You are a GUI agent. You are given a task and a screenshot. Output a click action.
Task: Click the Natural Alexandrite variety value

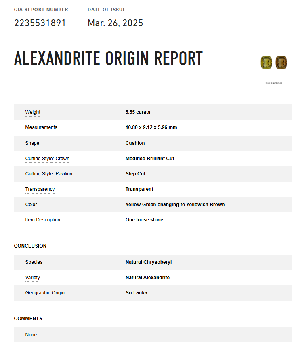tap(148, 278)
